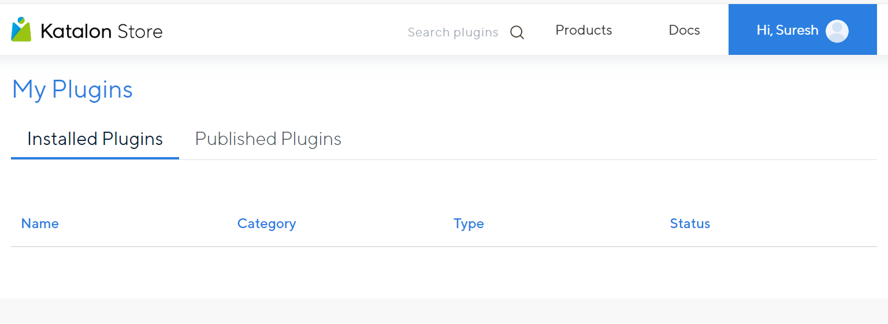Click the Katalon wordmark text
The height and width of the screenshot is (324, 888).
click(76, 31)
